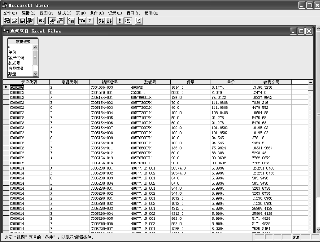Click the field list scroll up arrow
The image size is (320, 242).
click(x=35, y=47)
